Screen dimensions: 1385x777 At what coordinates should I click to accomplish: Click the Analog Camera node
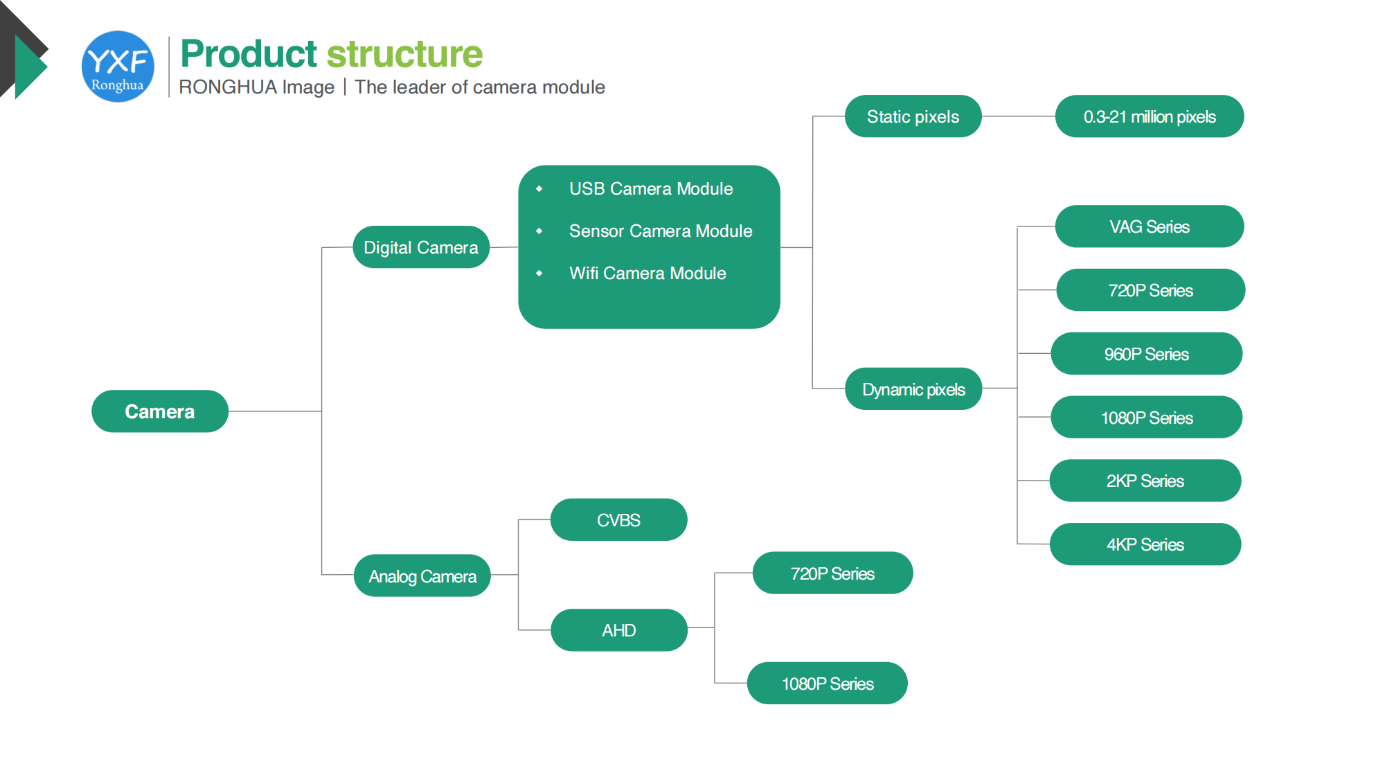pyautogui.click(x=422, y=575)
